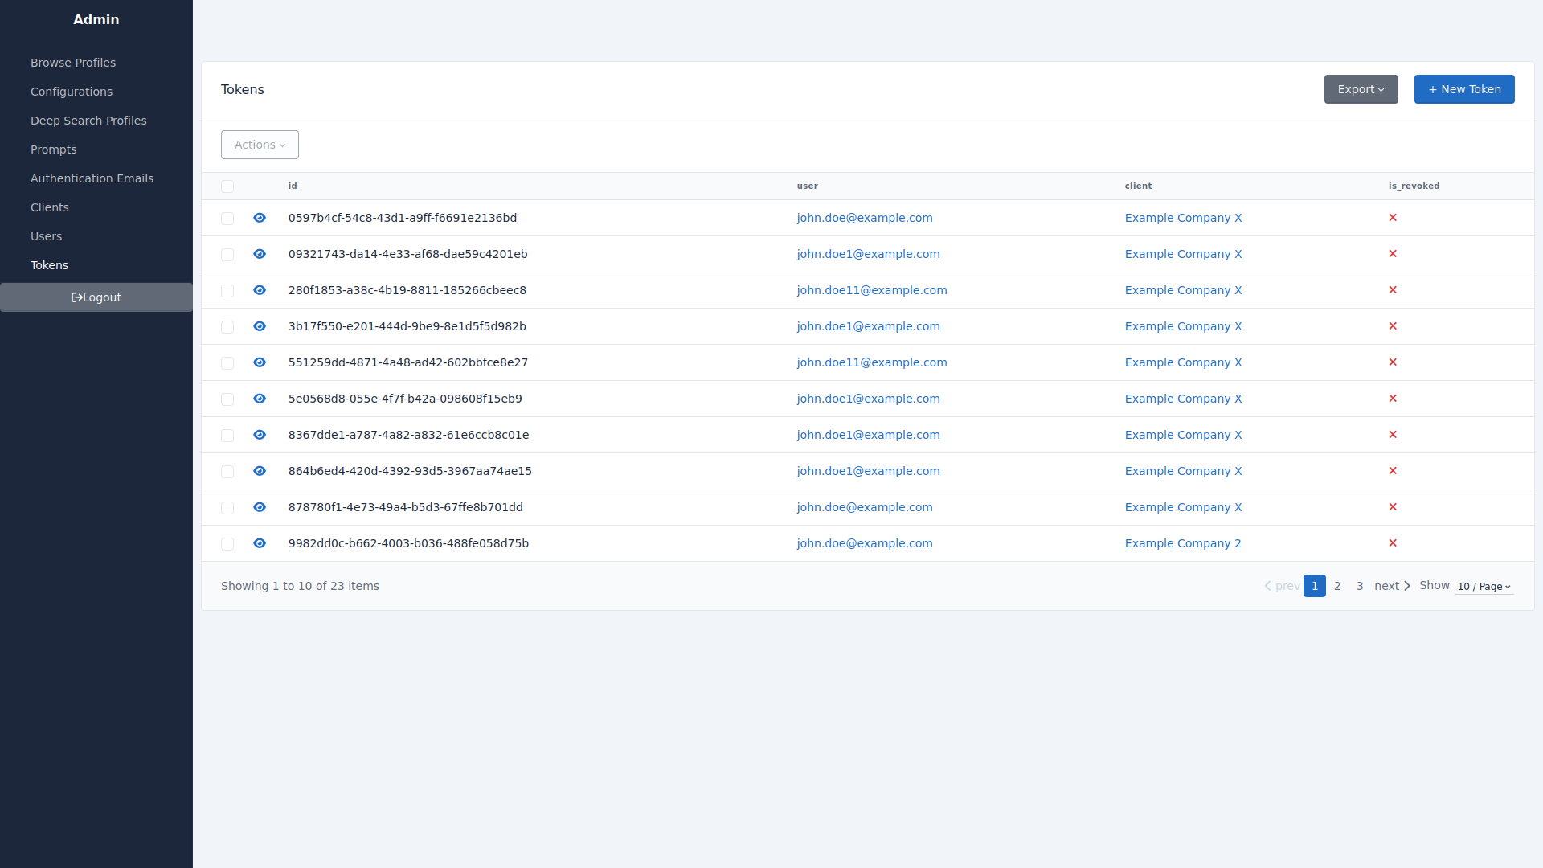View token 0597b4cf details via eye icon
Screen dimensions: 1543x868
[x=260, y=218]
